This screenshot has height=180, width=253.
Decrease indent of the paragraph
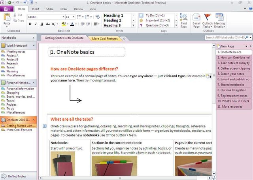[x=83, y=24]
